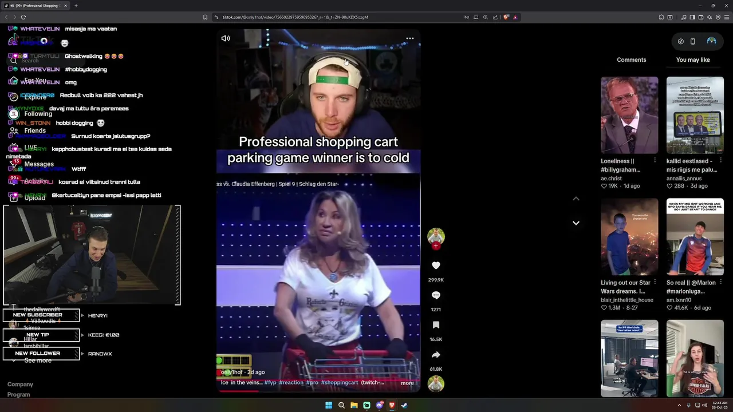Viewport: 733px width, 412px height.
Task: Close the Professional Shopping tab
Action: pos(65,6)
